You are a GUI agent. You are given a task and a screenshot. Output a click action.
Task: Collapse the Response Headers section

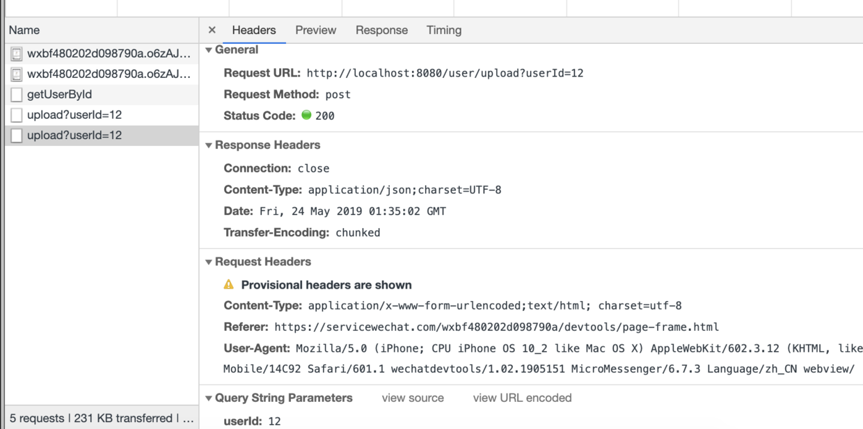click(x=209, y=145)
